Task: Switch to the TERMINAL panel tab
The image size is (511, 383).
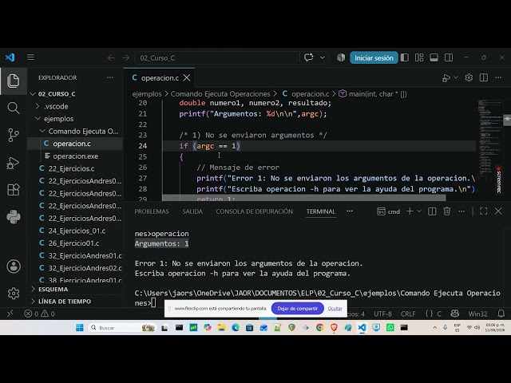Action: [321, 211]
